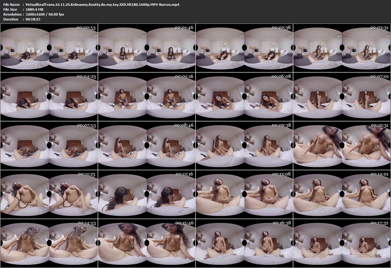The image size is (391, 268).
Task: Select the thumbnail timestamped 00:16:38
Action: [244, 243]
